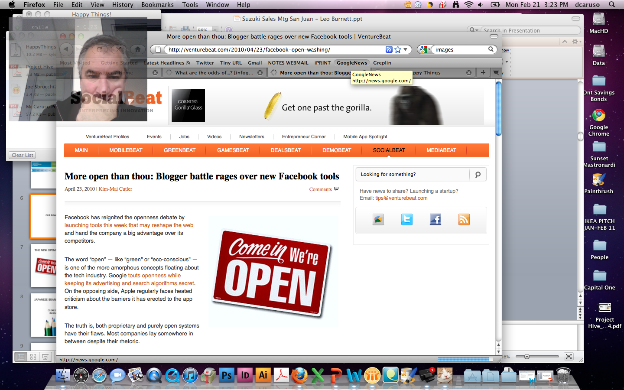
Task: Bookmark this page with the star icon
Action: point(398,49)
